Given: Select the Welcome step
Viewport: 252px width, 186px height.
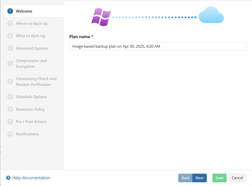Looking at the screenshot, I should pos(33,11).
